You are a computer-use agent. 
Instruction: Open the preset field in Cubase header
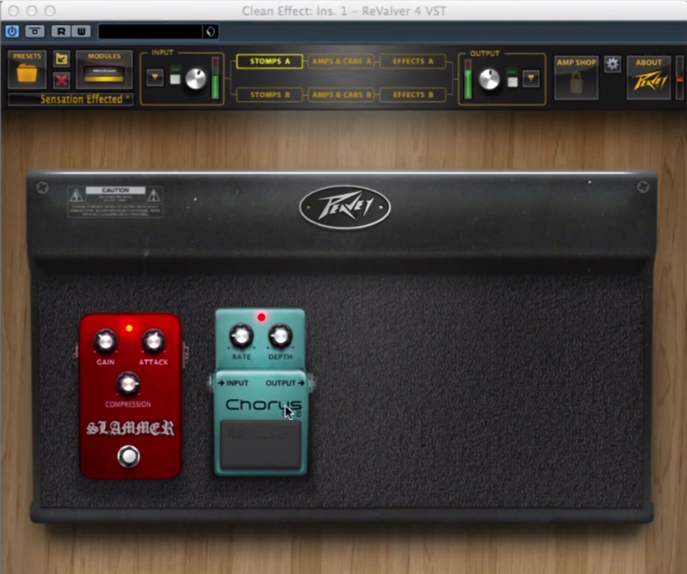point(150,31)
